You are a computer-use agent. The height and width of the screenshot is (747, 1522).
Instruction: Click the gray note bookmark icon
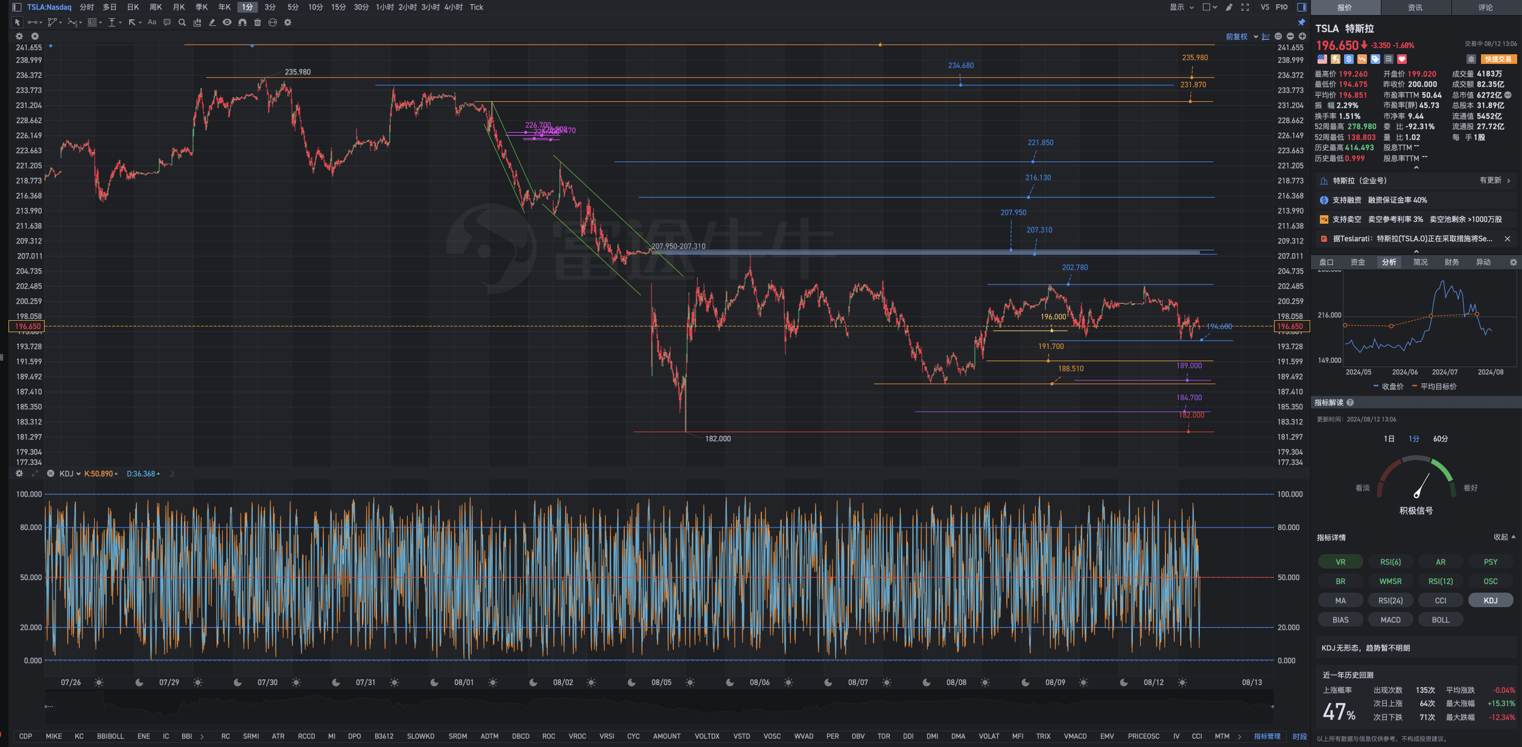coord(1389,59)
